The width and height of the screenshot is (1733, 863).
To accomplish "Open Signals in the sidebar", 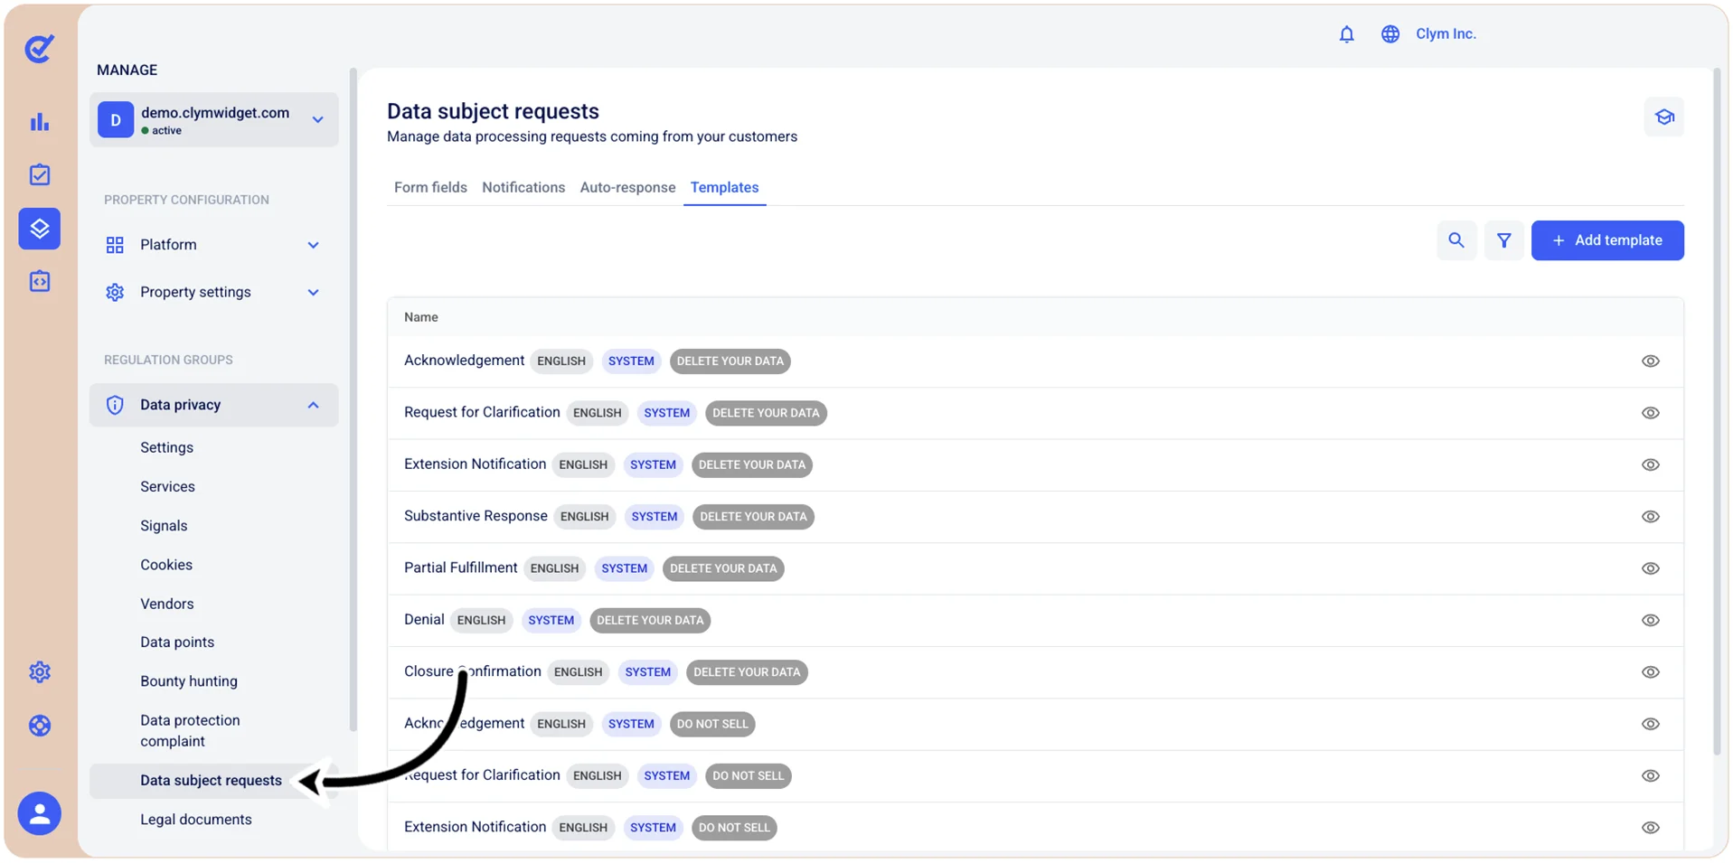I will (x=164, y=526).
